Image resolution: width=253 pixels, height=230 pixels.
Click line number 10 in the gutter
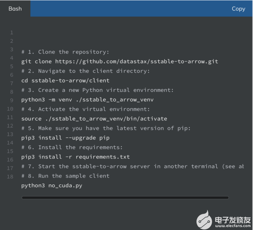10,109
